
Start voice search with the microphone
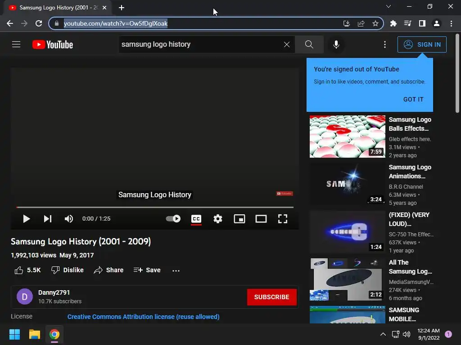coord(336,44)
